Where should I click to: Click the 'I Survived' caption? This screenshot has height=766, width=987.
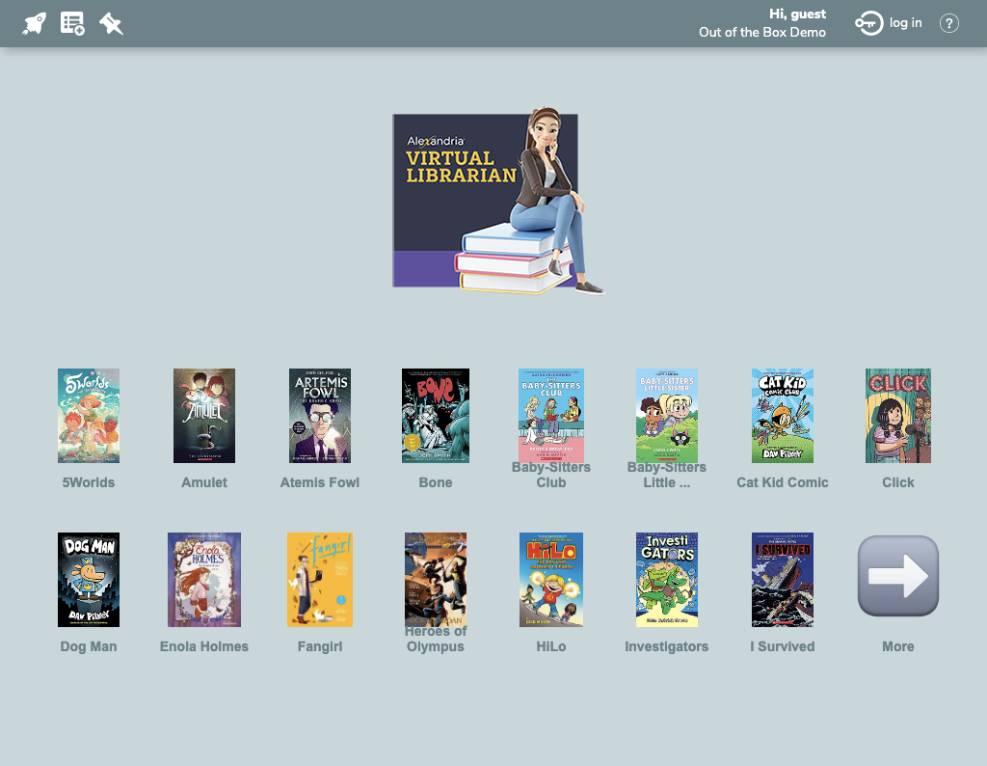(x=783, y=646)
